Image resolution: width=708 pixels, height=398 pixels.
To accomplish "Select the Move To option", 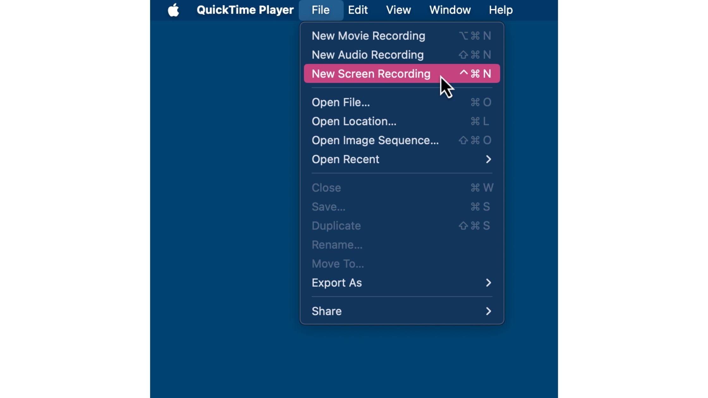I will pos(338,263).
